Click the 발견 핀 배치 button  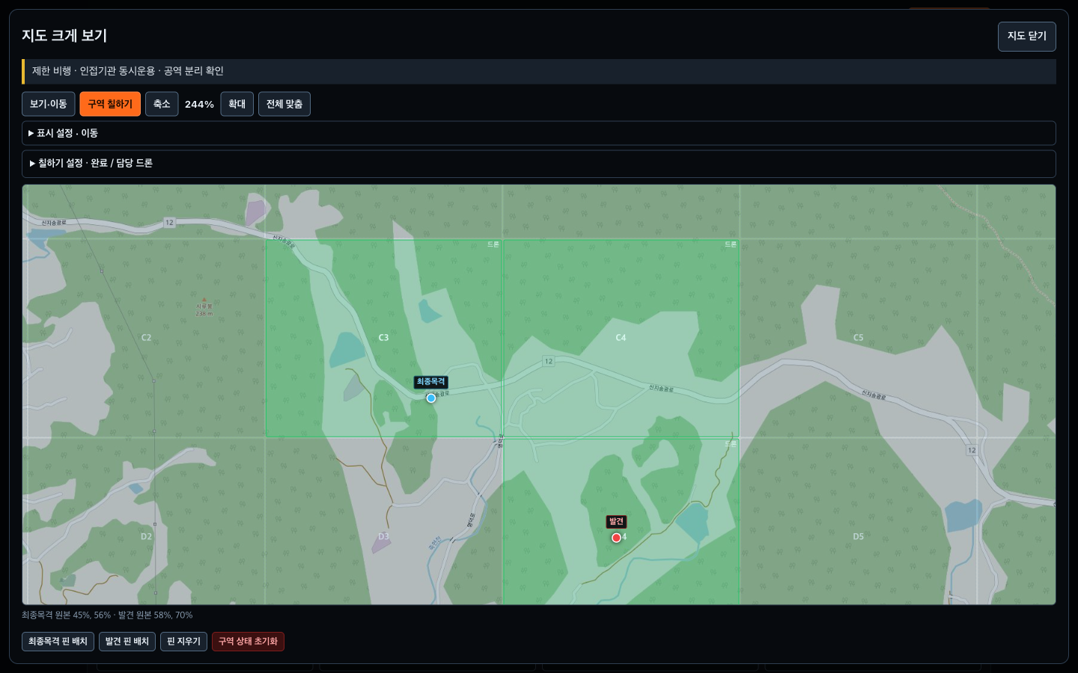pyautogui.click(x=127, y=642)
